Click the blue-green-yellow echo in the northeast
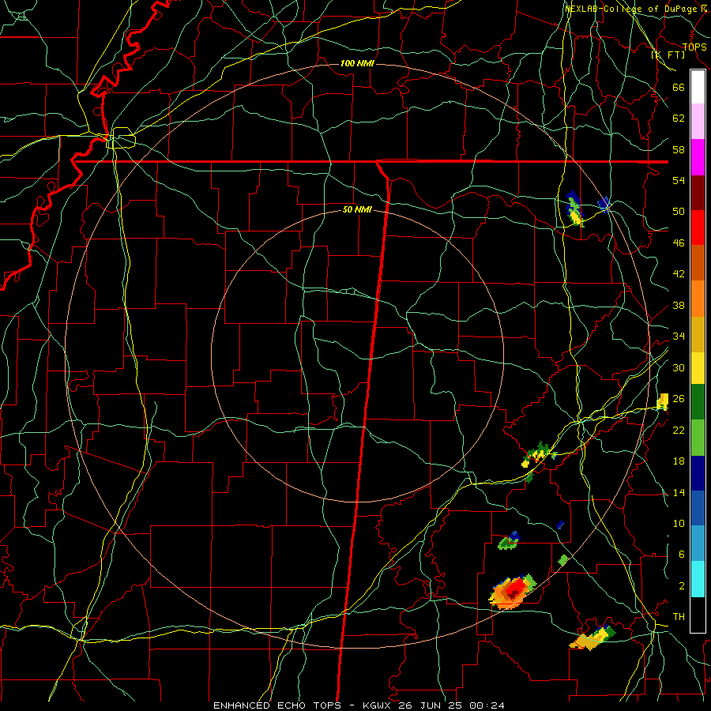 coord(574,209)
